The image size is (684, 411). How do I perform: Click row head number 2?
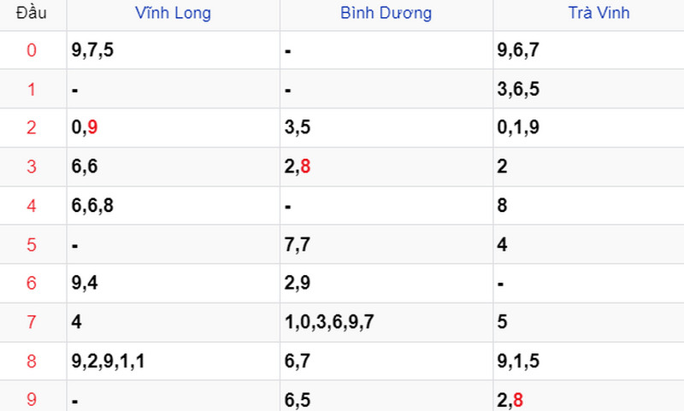pos(32,128)
